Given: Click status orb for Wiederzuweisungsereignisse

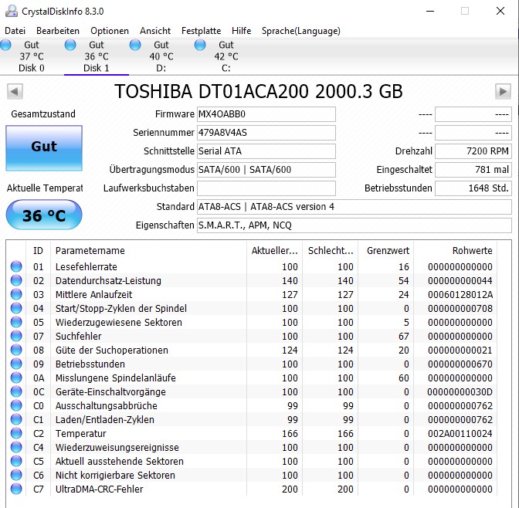Looking at the screenshot, I should pos(16,447).
